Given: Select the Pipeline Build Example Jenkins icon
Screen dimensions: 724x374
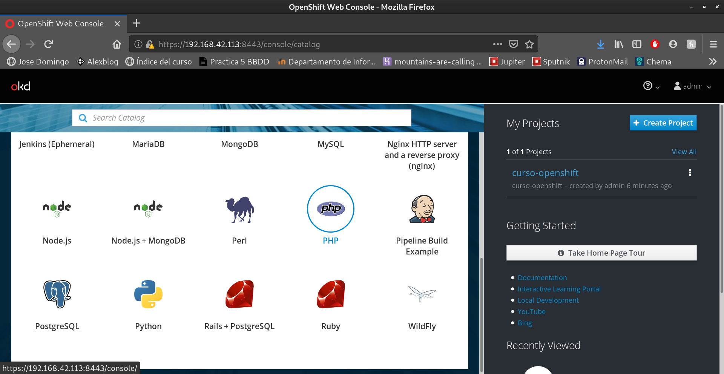Looking at the screenshot, I should pyautogui.click(x=422, y=209).
